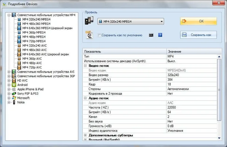Select the Кадр value 18
Viewport: 227px width, 147px height.
169,84
